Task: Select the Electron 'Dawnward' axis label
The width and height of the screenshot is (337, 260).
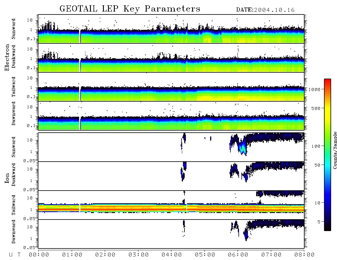Action: click(13, 113)
